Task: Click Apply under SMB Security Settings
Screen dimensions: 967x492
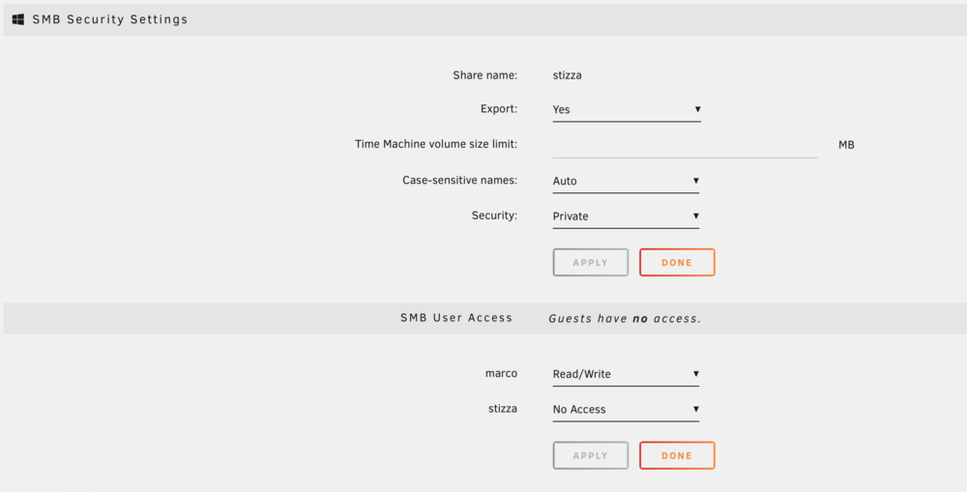Action: pyautogui.click(x=591, y=263)
